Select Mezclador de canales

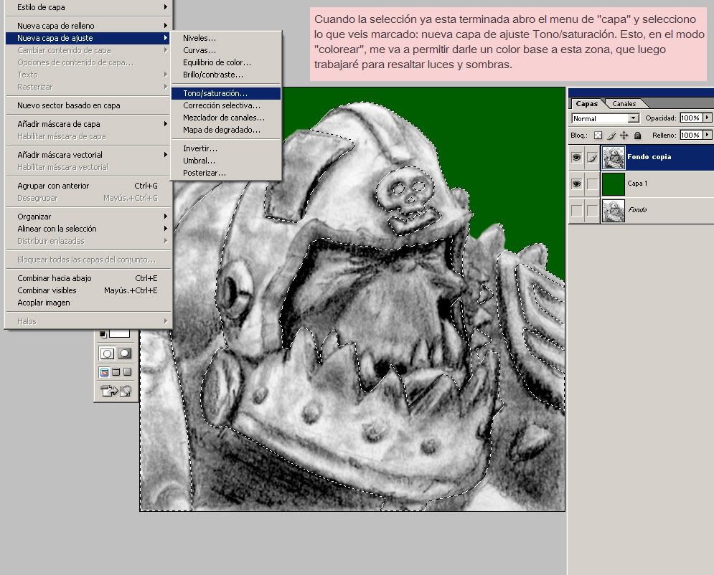coord(226,118)
